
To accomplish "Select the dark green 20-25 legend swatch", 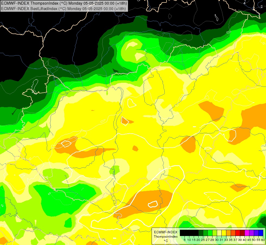I will click(201, 233).
